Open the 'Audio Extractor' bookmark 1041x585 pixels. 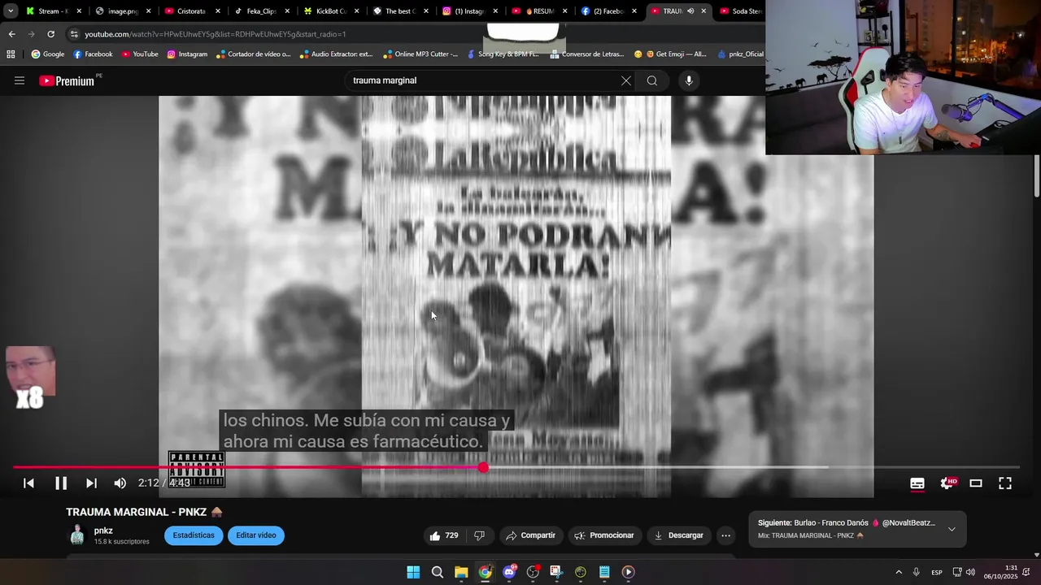(x=336, y=54)
